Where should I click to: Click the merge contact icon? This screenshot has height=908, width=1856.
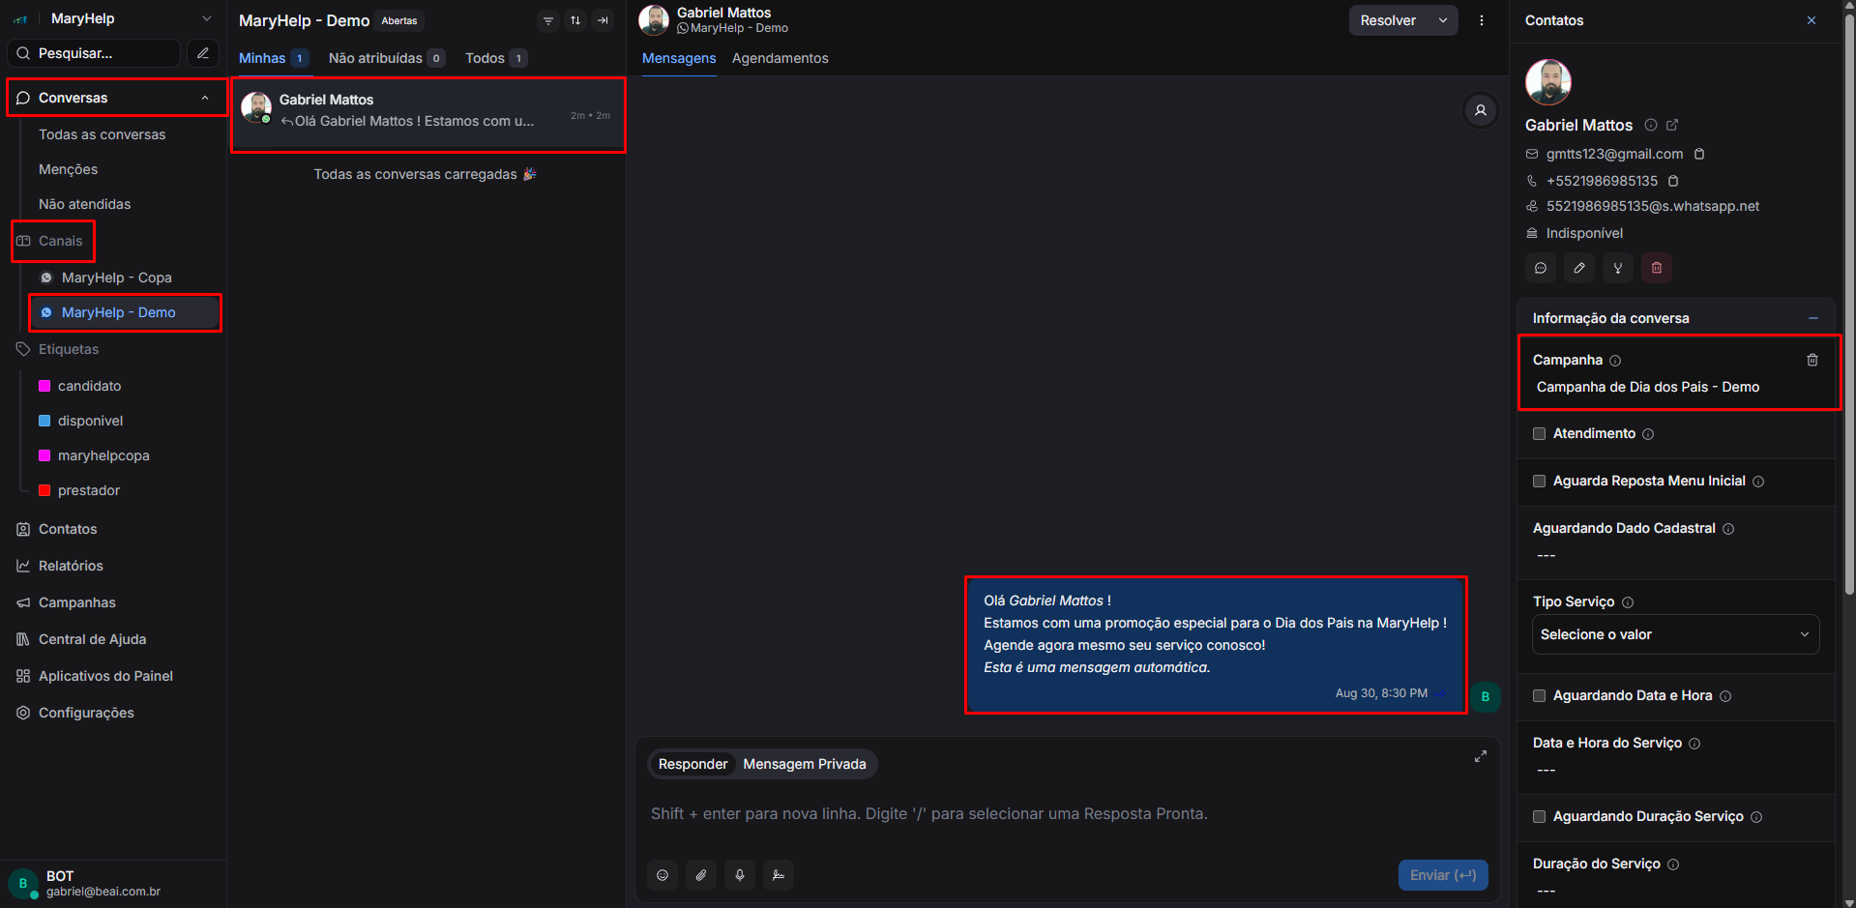coord(1618,268)
